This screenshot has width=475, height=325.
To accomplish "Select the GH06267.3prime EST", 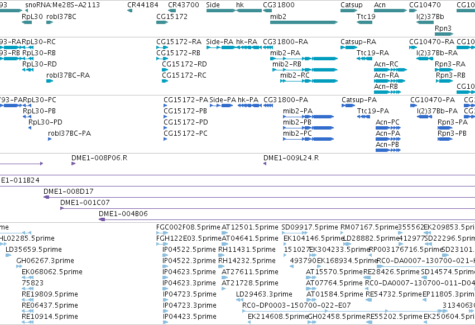I will click(20, 266).
